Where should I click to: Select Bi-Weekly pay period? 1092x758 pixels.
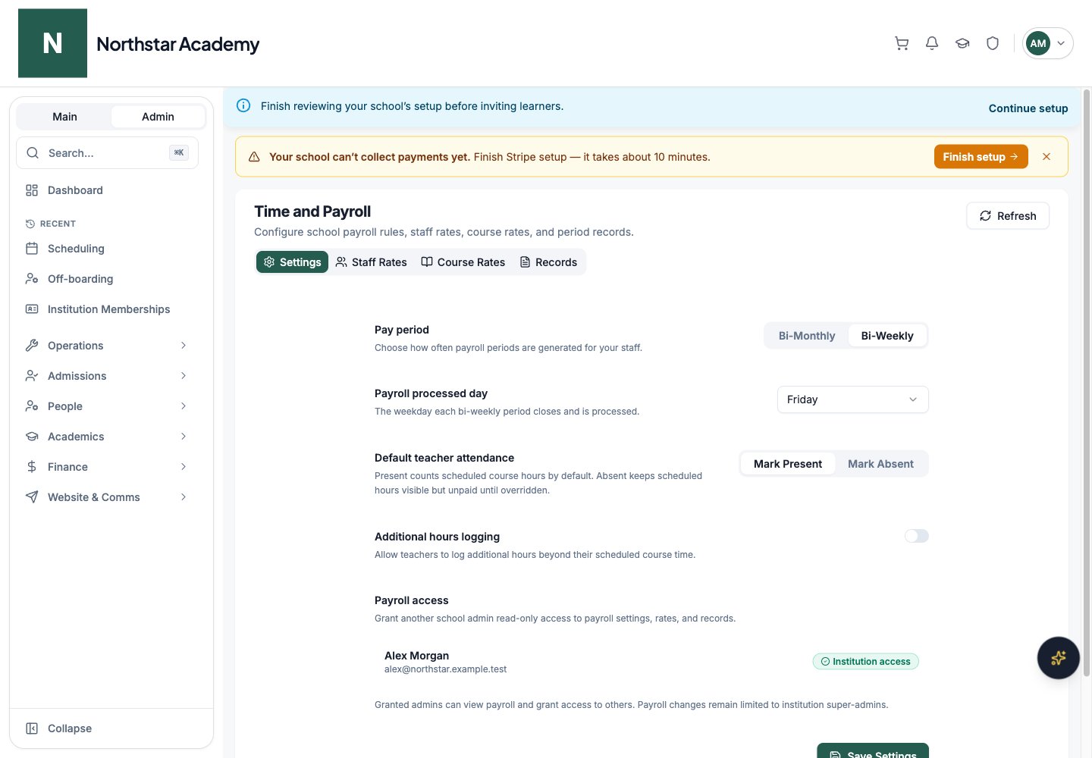tap(887, 336)
